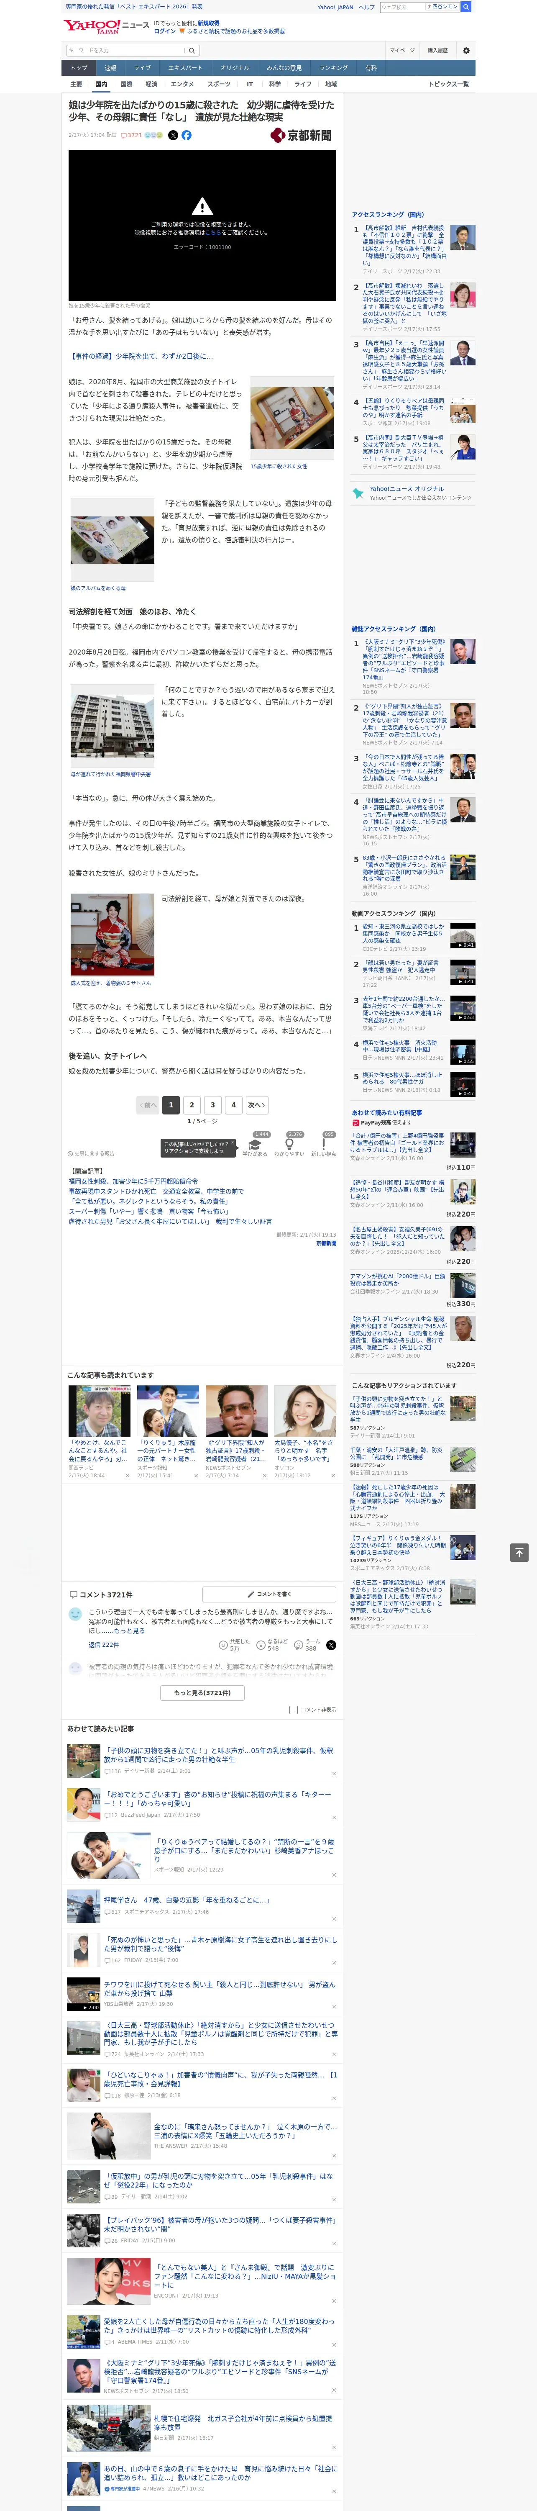Viewport: 537px width, 2511px height.
Task: Go to the next page 次へ
Action: point(256,1104)
